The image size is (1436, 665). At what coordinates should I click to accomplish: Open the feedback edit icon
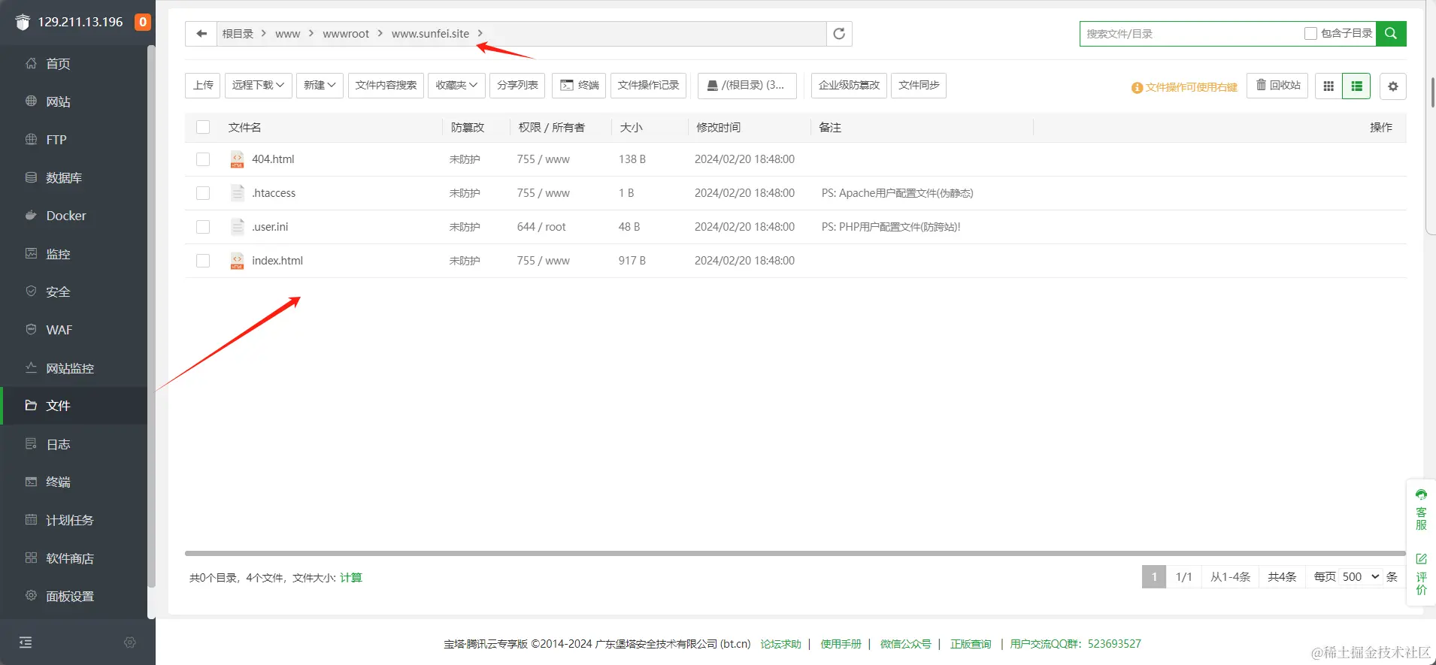coord(1421,559)
